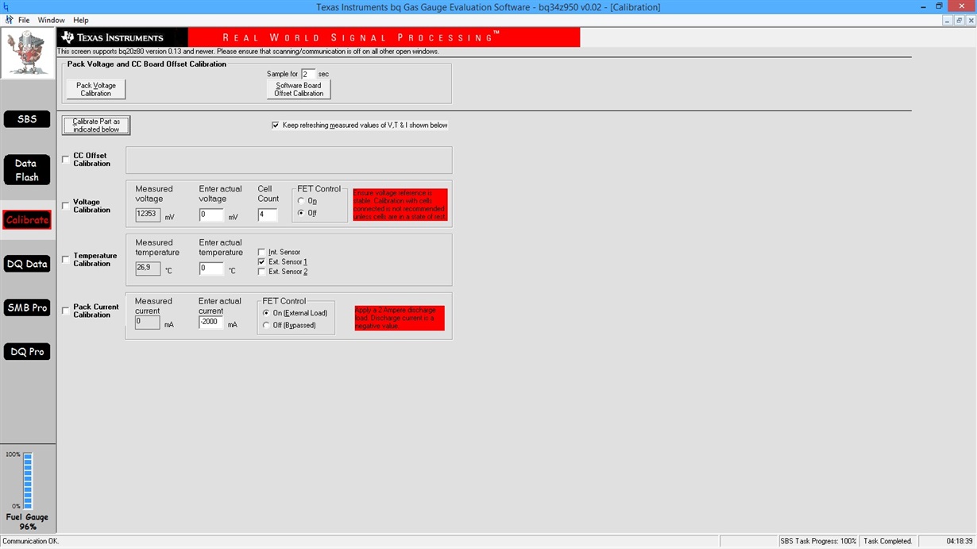Click Task Completed status entry
This screenshot has height=549, width=977.
pyautogui.click(x=888, y=541)
